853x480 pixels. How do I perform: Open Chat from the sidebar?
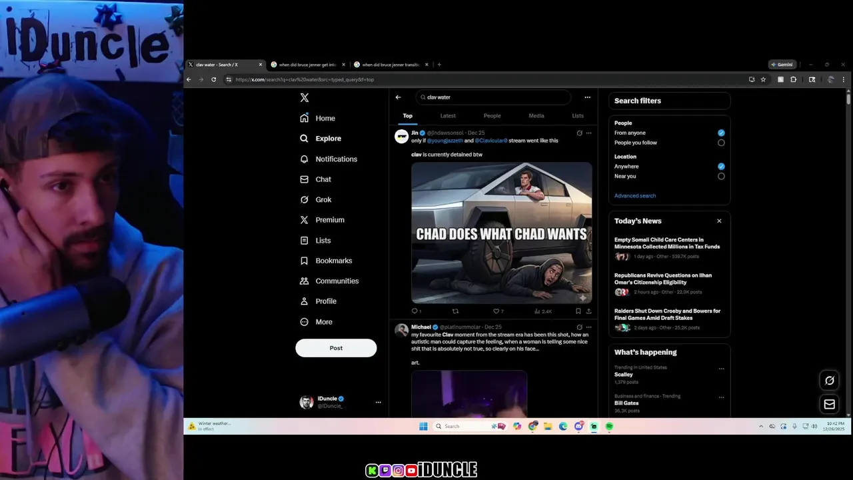(x=315, y=179)
